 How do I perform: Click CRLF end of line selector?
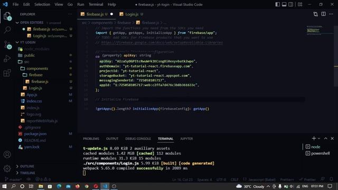point(234,179)
